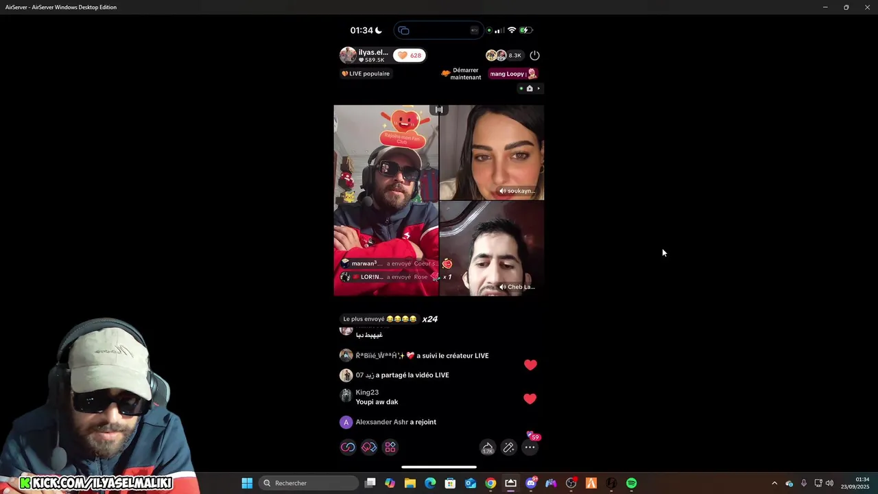Tap the LIVE populaire badge

point(366,73)
